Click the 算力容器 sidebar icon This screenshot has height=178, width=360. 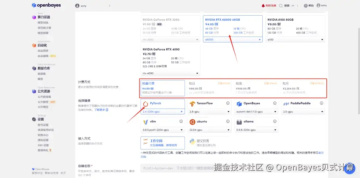[34, 17]
